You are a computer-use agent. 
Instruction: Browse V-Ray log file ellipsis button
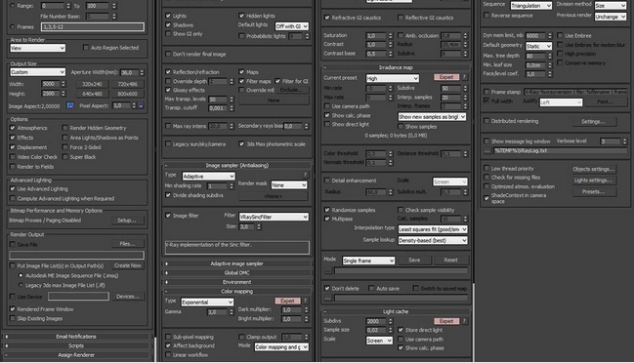pyautogui.click(x=487, y=150)
